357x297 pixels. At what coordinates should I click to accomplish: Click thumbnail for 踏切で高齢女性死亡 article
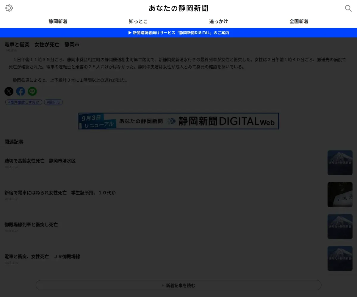pyautogui.click(x=340, y=163)
